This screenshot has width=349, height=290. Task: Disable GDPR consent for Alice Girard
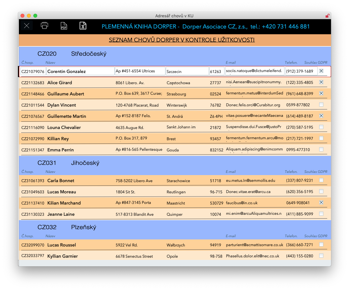tap(321, 82)
